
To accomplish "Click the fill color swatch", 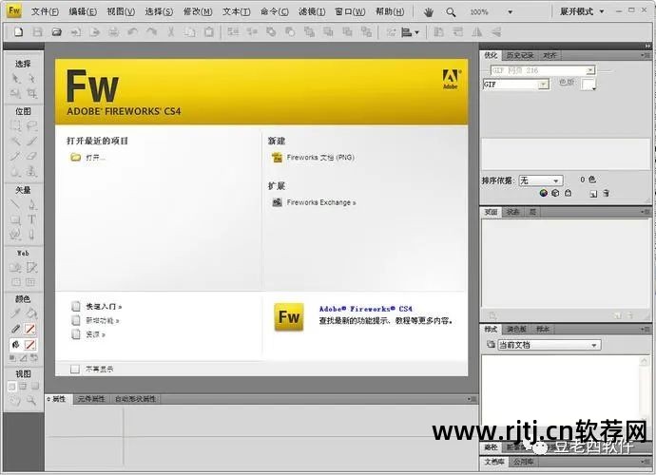I will [x=30, y=345].
